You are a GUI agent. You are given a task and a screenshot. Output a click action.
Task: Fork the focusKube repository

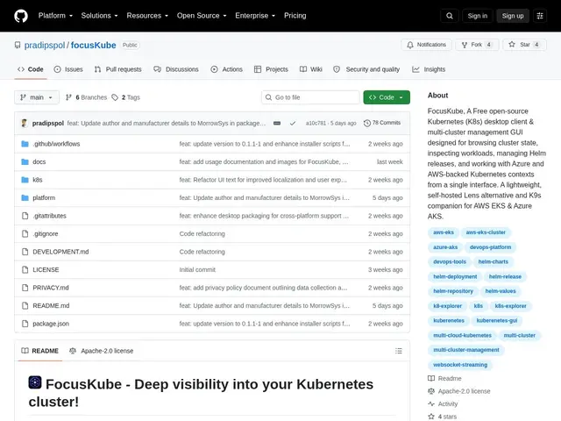477,45
